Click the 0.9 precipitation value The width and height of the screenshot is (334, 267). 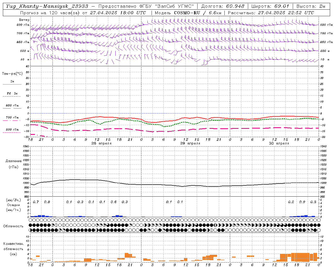[x=302, y=202]
